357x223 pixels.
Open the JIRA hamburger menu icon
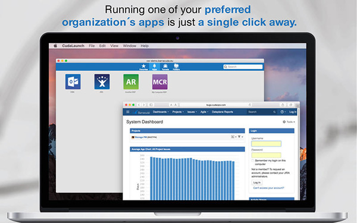(x=128, y=112)
